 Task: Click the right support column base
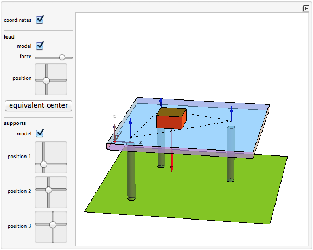click(231, 180)
